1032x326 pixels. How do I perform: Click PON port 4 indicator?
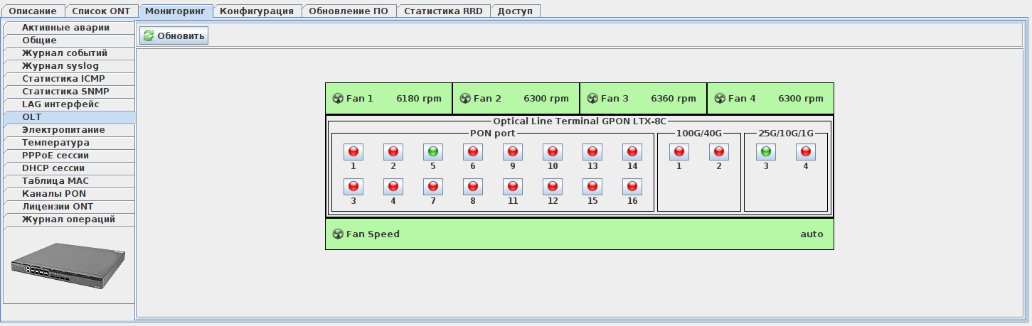393,186
